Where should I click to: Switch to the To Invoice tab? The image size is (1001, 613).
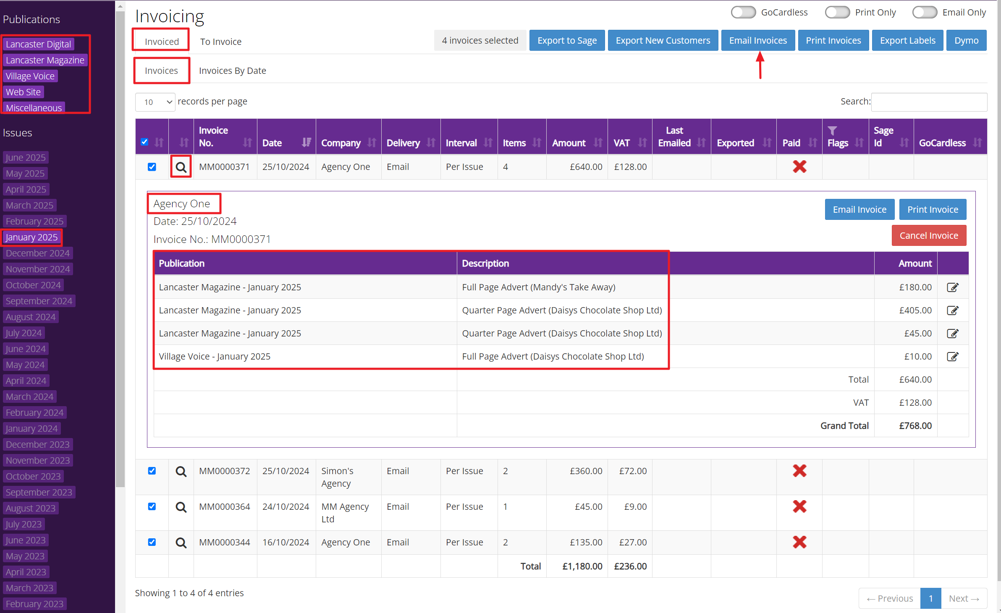point(221,42)
